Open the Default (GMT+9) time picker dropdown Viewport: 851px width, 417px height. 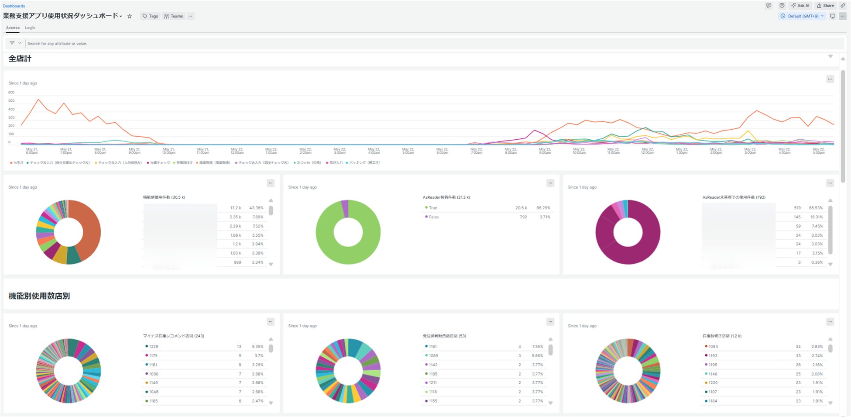coord(803,16)
